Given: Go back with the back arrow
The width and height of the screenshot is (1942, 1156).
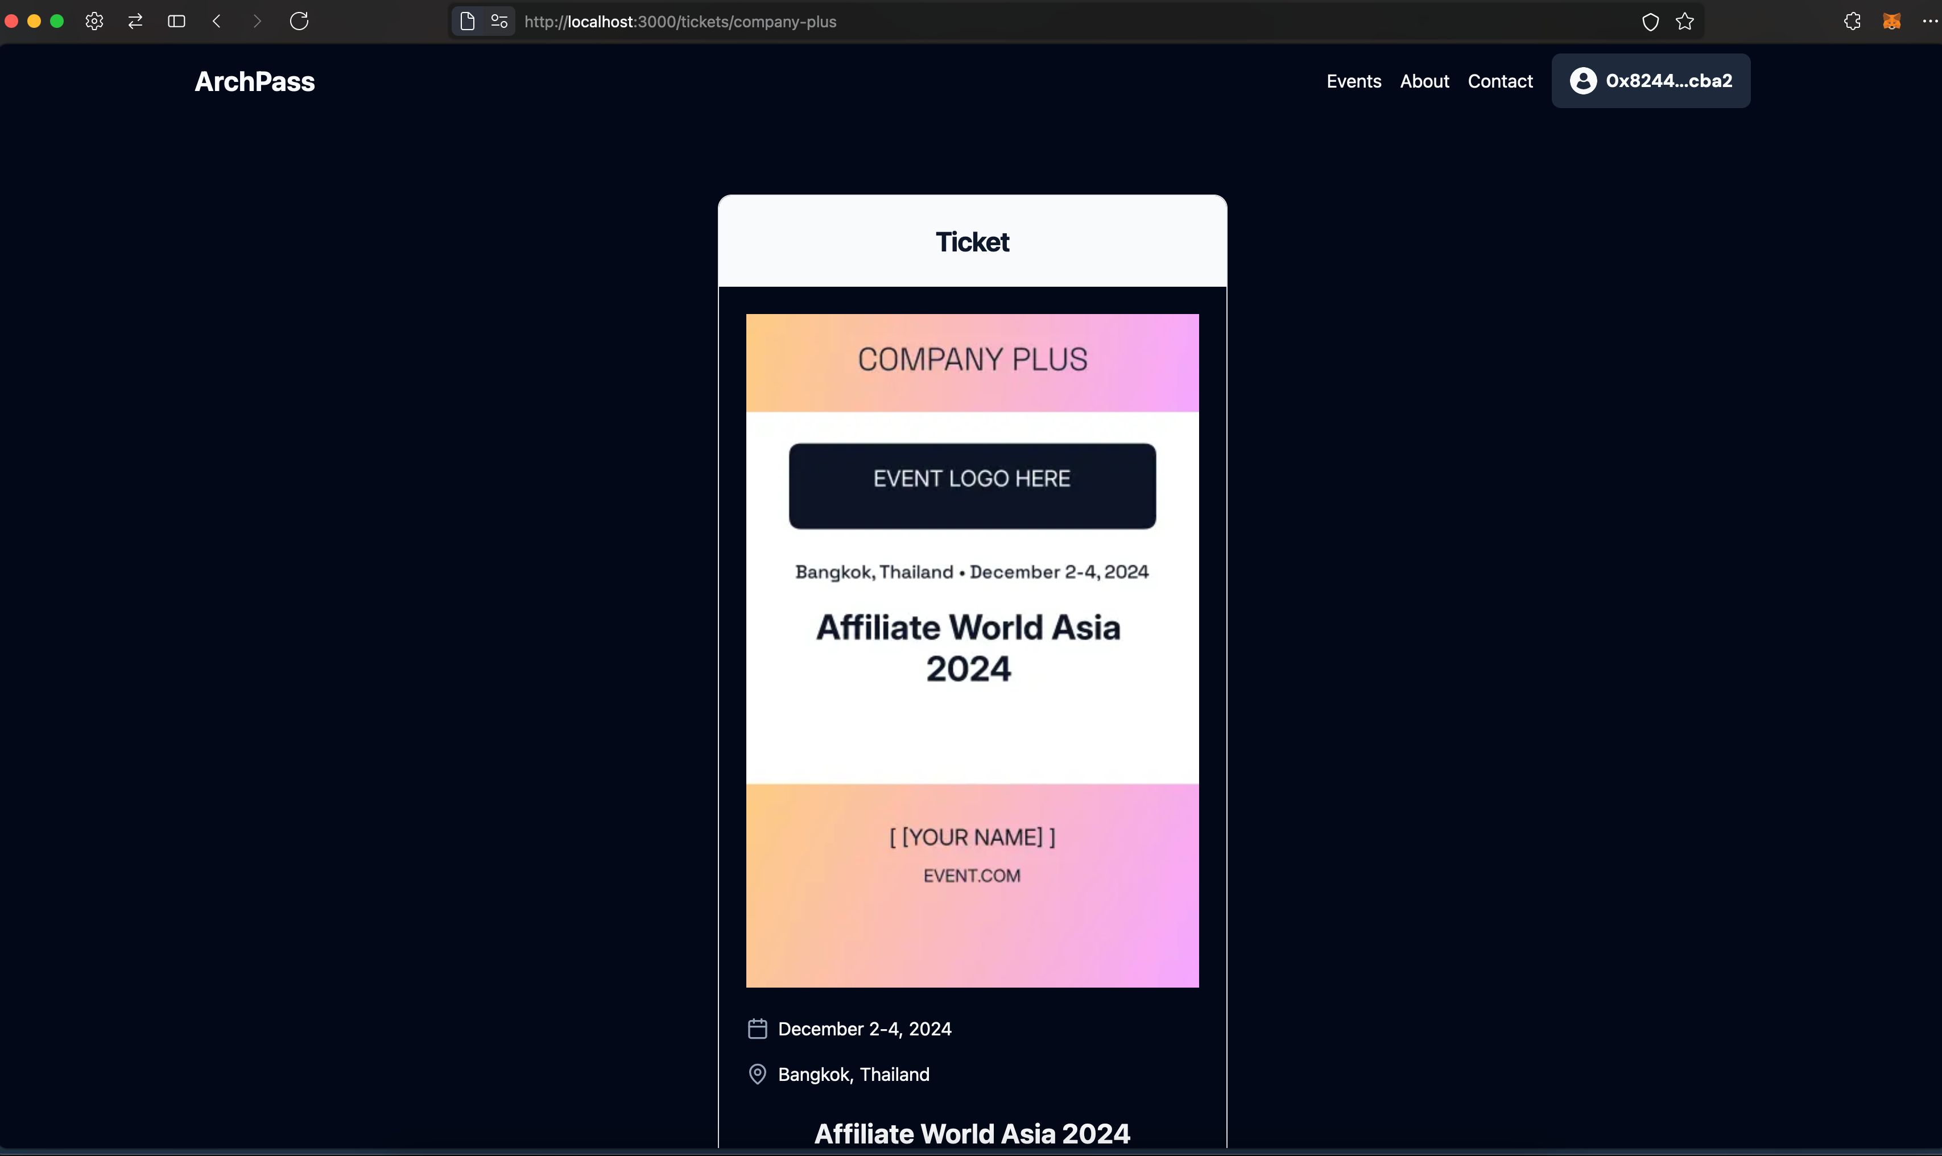Looking at the screenshot, I should tap(217, 21).
